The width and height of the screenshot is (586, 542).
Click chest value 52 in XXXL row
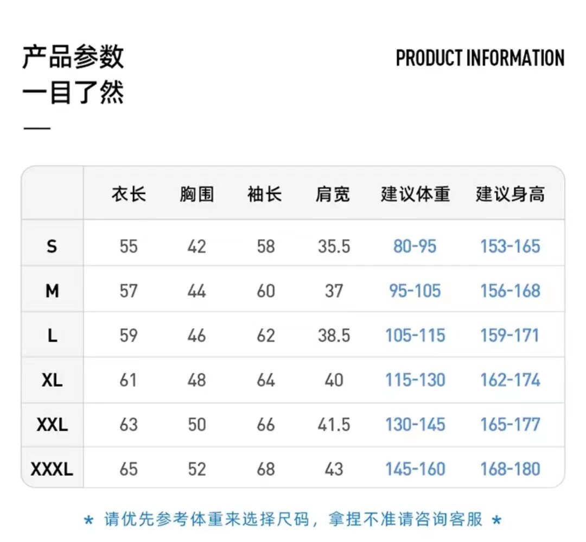coord(196,469)
